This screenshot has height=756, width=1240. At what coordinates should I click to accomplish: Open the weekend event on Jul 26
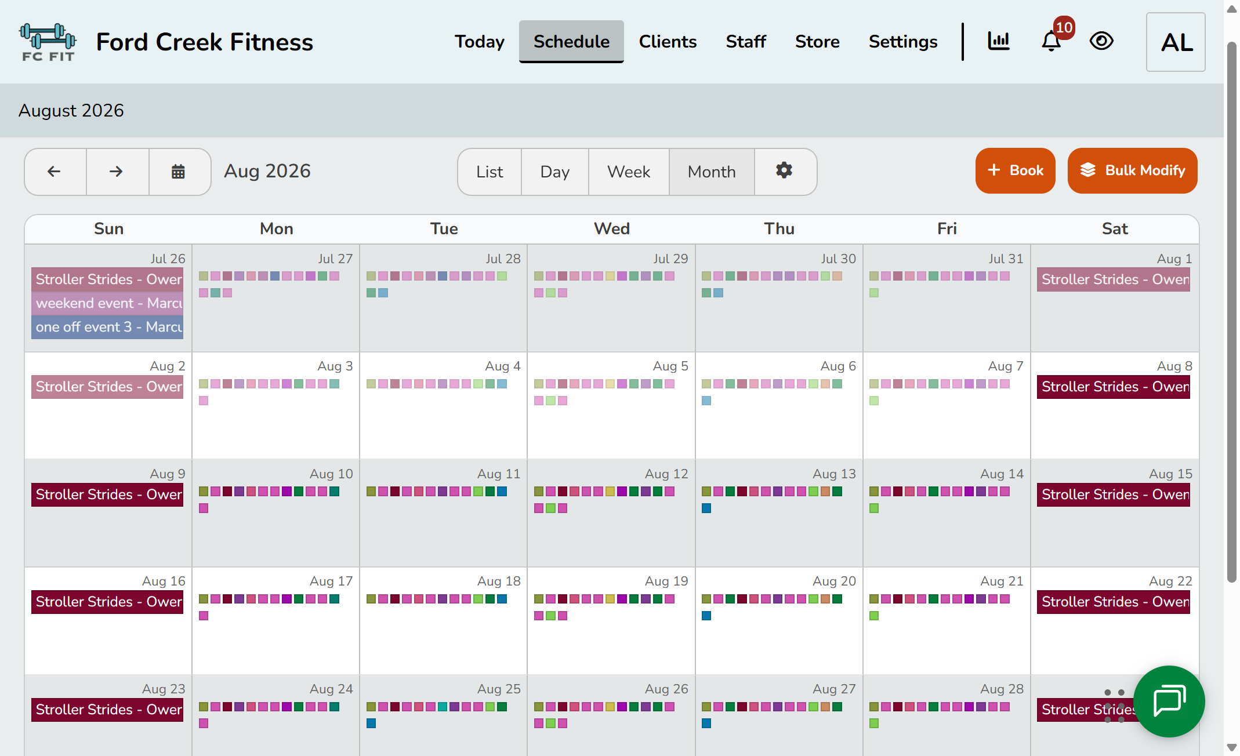[x=107, y=303]
